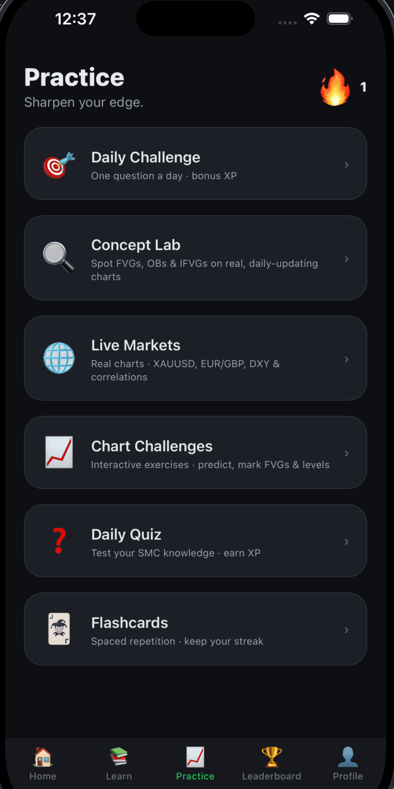Viewport: 394px width, 789px height.
Task: Open the Daily Quiz title link
Action: [x=126, y=534]
